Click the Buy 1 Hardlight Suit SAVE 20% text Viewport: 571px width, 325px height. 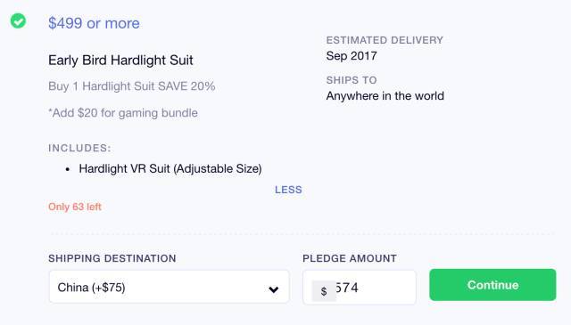coord(131,86)
